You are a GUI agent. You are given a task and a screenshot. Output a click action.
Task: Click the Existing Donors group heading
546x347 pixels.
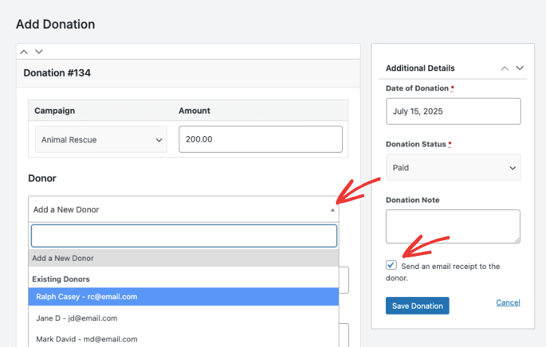pyautogui.click(x=61, y=279)
